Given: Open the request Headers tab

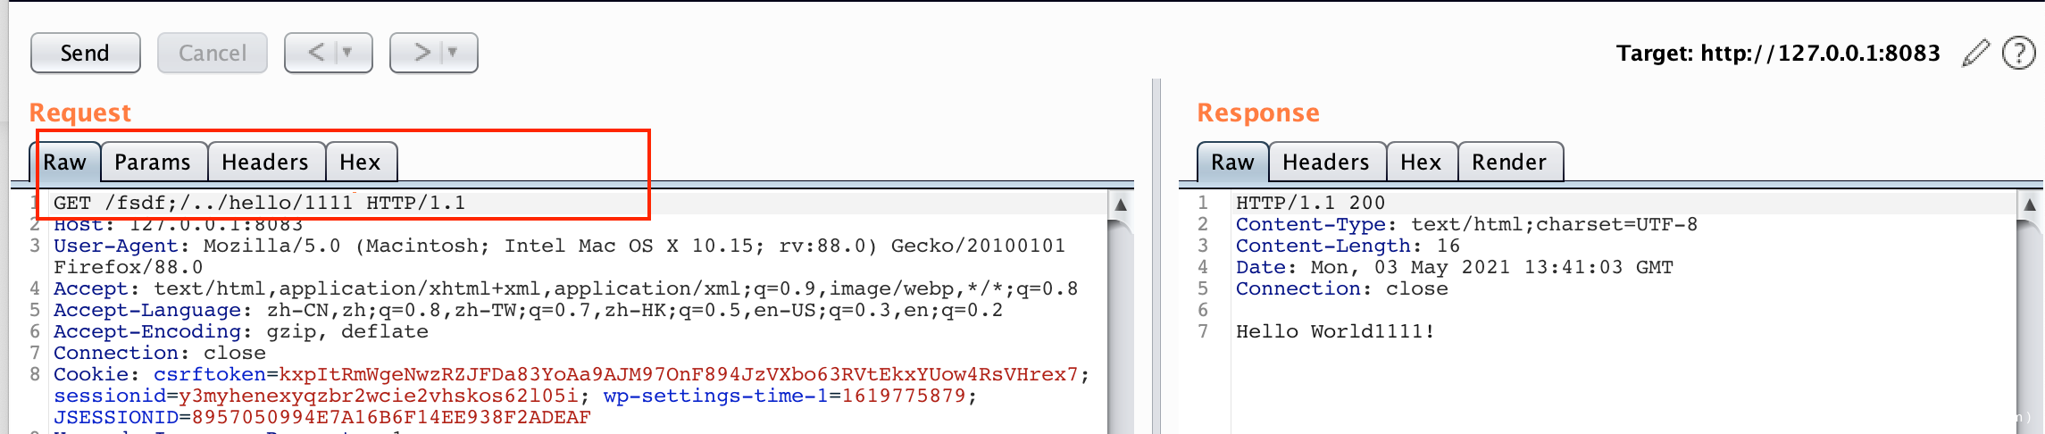Looking at the screenshot, I should coord(265,162).
